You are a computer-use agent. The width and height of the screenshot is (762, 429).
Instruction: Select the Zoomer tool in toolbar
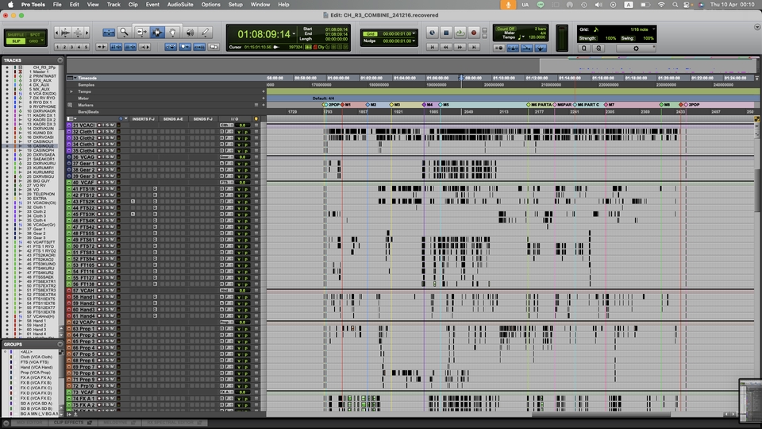[x=124, y=33]
